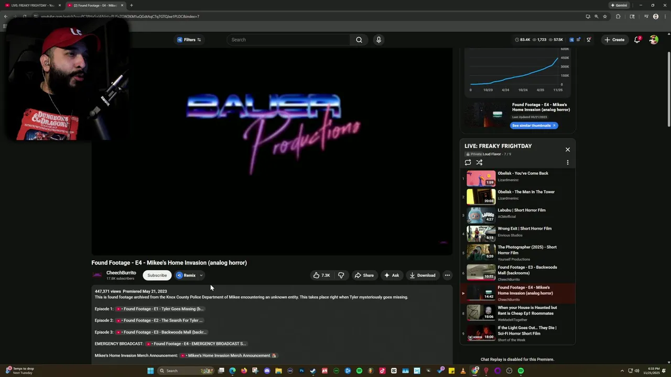The image size is (671, 377).
Task: Expand the Remix dropdown arrow
Action: click(201, 275)
